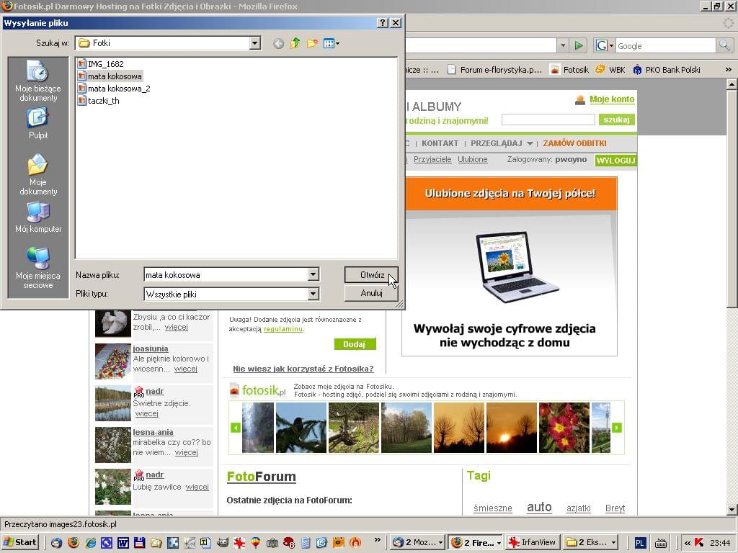Open the Windows Start button
Image resolution: width=738 pixels, height=553 pixels.
(x=19, y=542)
